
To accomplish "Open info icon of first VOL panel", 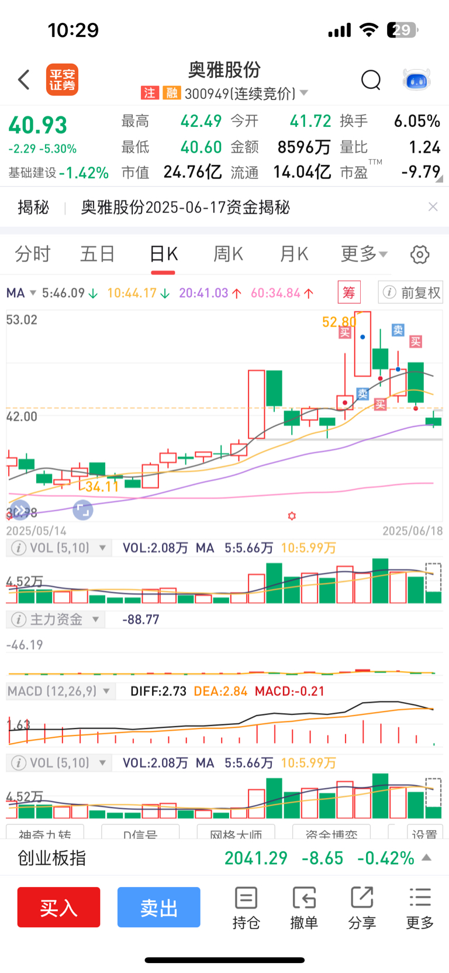I will tap(19, 548).
